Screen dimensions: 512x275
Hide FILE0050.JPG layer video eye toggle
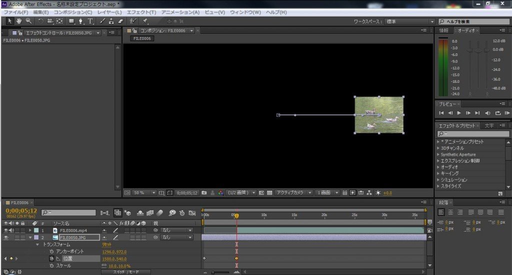6,238
